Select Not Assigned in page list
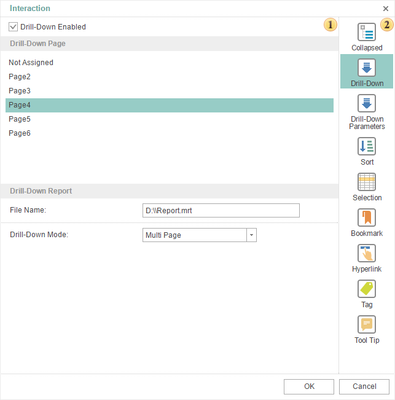This screenshot has width=395, height=400. pyautogui.click(x=31, y=63)
